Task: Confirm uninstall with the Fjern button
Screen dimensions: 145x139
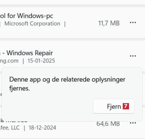Action: [x=114, y=106]
